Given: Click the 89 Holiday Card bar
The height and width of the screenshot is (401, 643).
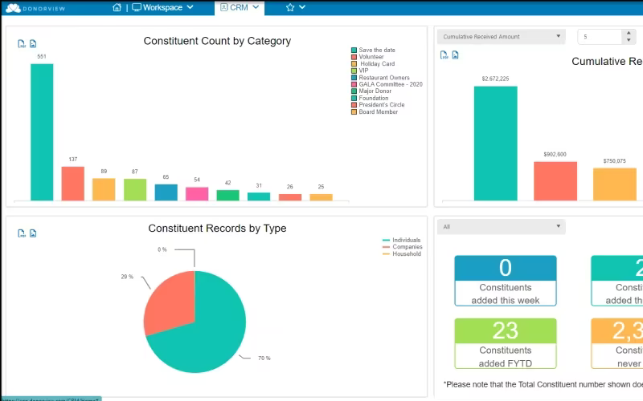Looking at the screenshot, I should tap(104, 189).
